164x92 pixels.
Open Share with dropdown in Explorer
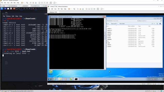coord(114,24)
